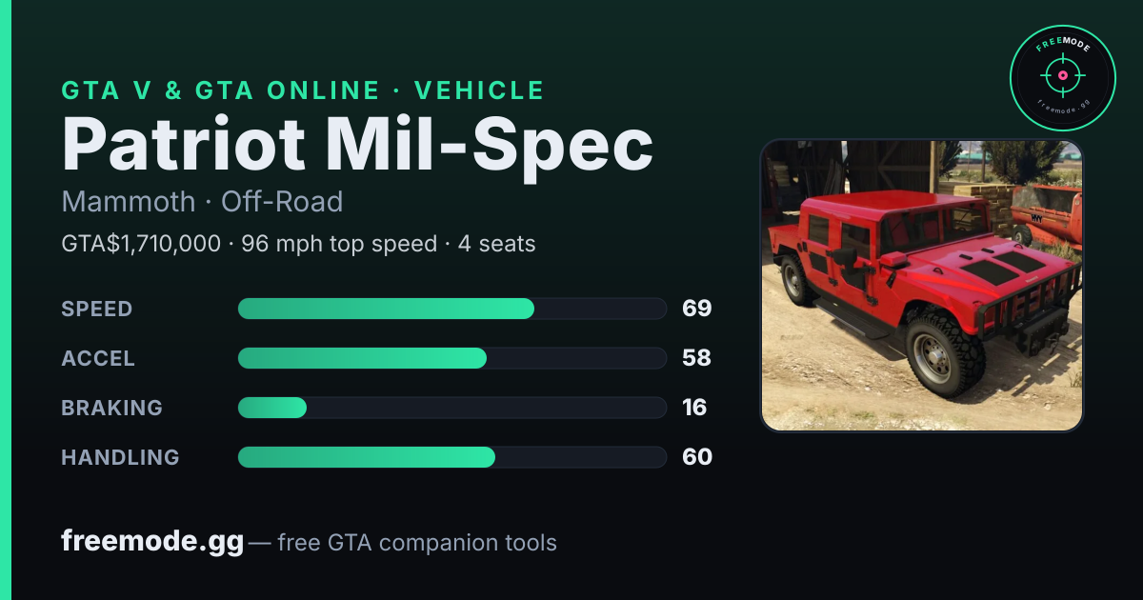Click the GTA$1,710,000 price text
The image size is (1143, 600).
141,244
